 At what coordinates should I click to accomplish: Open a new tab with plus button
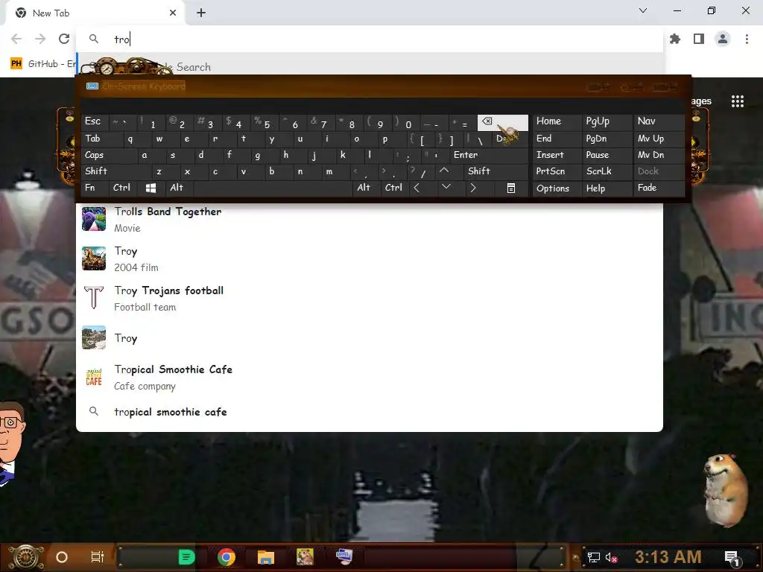coord(201,13)
